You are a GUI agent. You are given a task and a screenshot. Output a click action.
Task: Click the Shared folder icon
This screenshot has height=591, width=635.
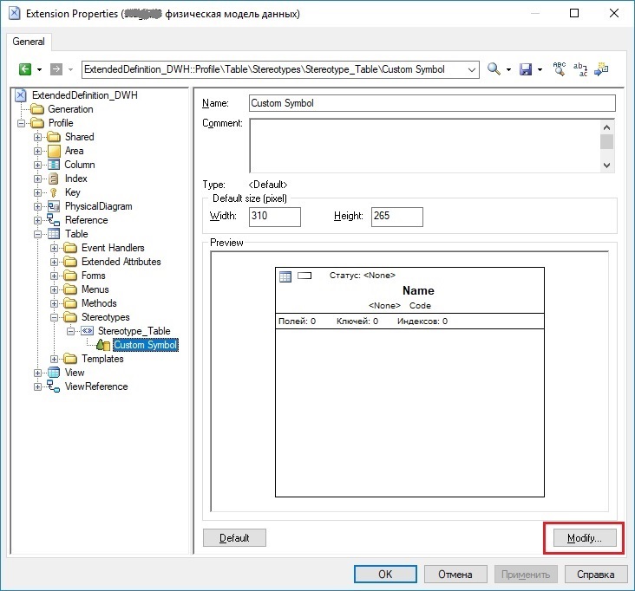(54, 137)
